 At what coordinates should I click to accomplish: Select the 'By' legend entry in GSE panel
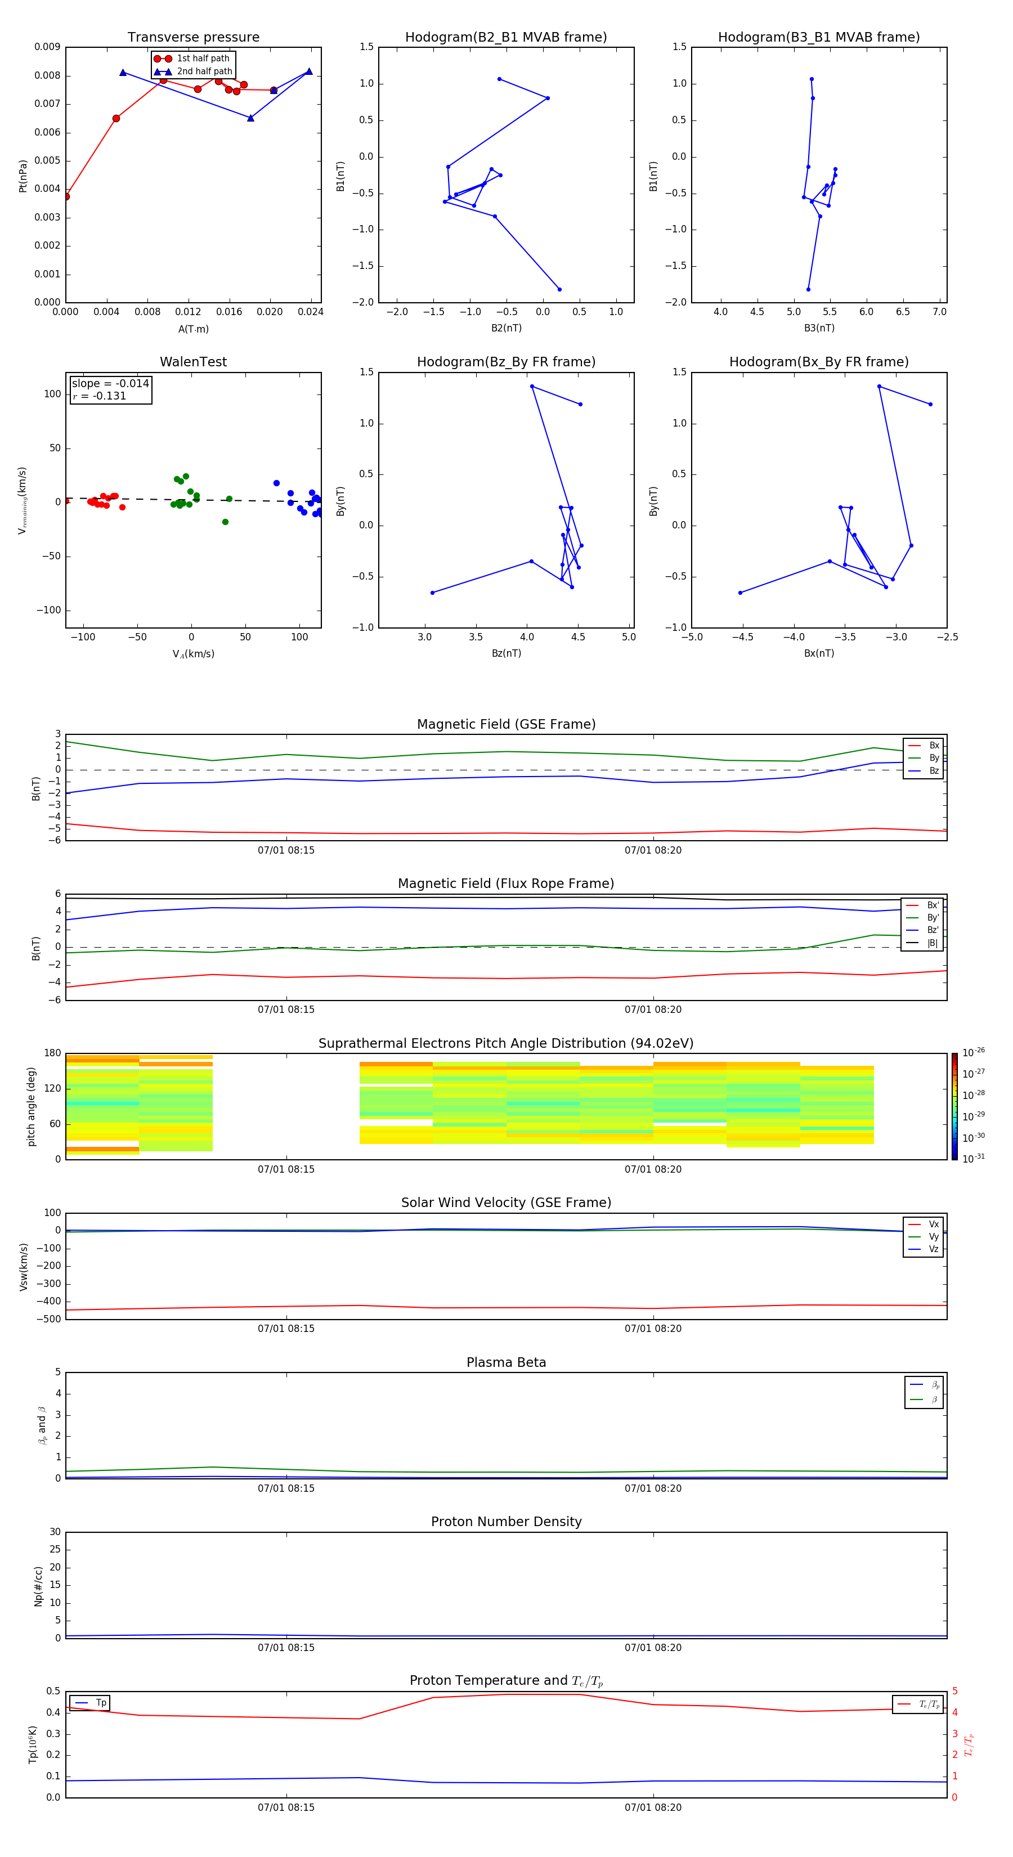[924, 757]
